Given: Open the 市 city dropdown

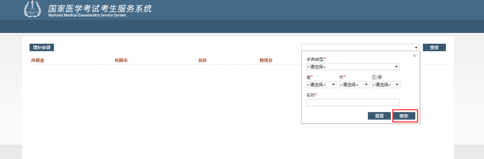Looking at the screenshot, I should (x=354, y=85).
